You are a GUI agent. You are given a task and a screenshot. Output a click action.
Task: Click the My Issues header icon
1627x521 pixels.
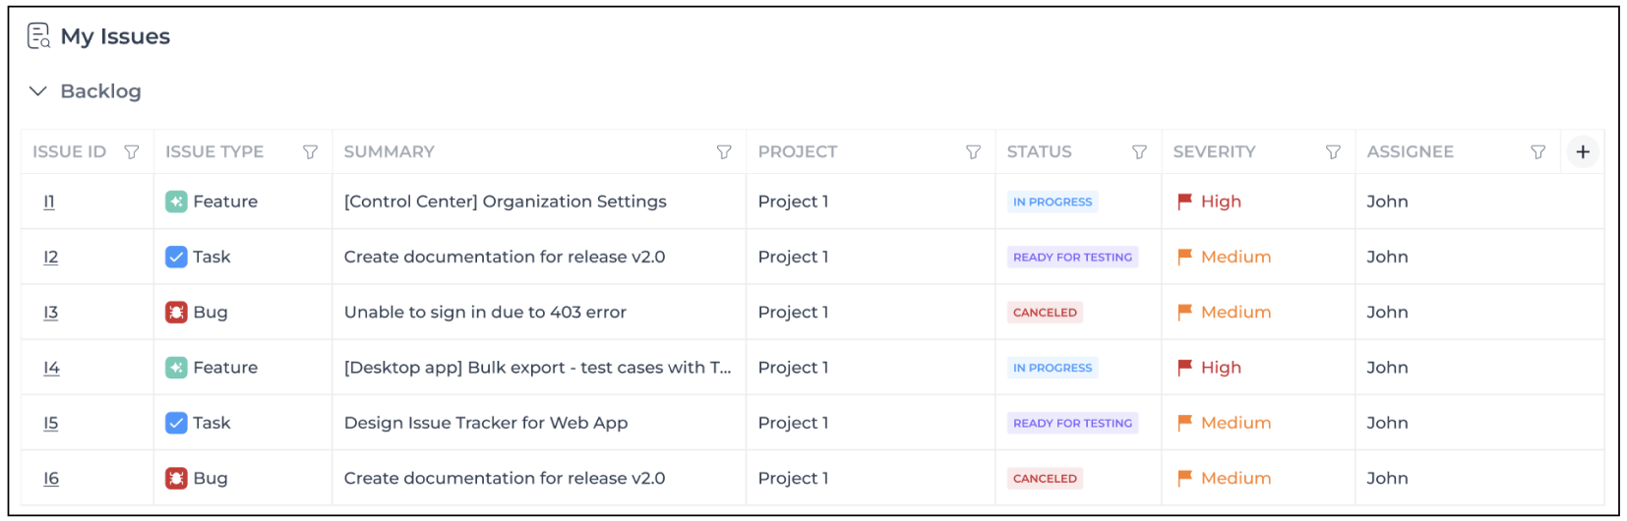click(x=38, y=36)
